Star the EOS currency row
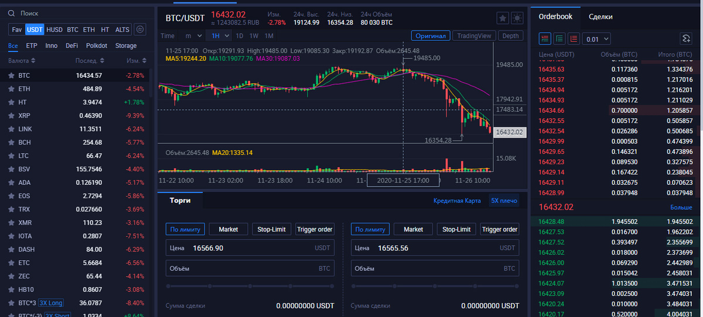 tap(11, 196)
